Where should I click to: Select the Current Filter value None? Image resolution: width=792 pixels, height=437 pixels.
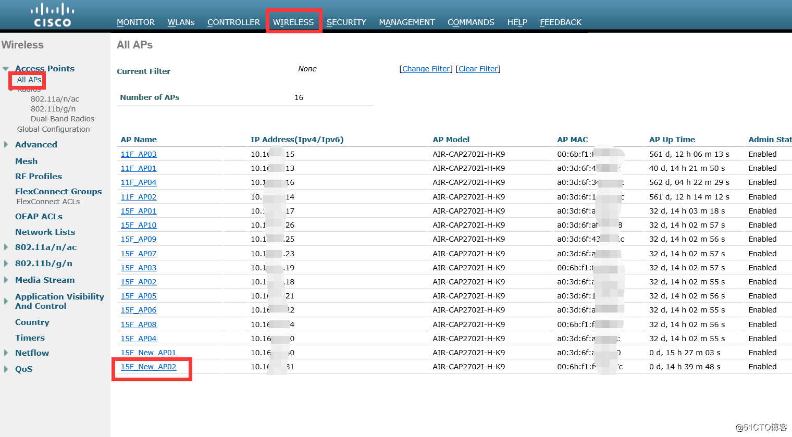(307, 69)
